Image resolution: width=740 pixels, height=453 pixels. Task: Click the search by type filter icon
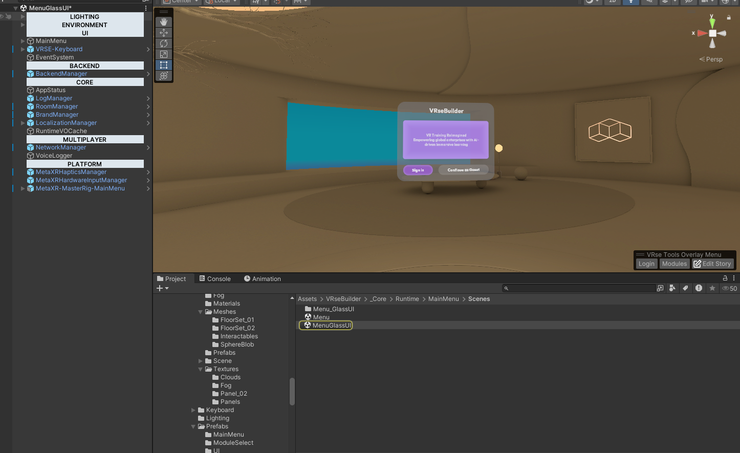pos(672,288)
